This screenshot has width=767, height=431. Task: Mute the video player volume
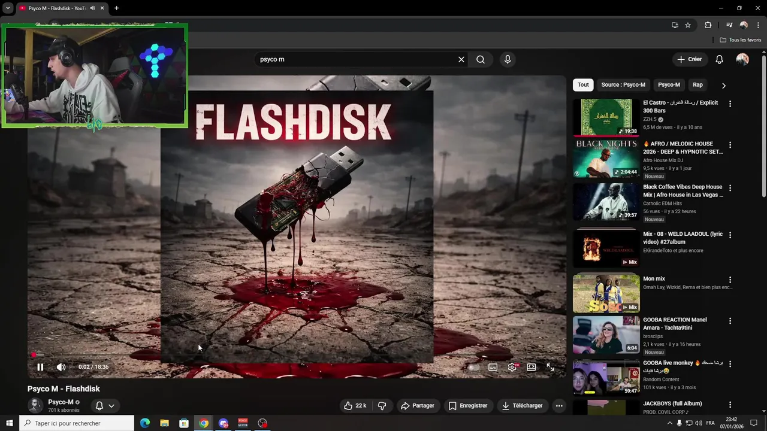61,367
